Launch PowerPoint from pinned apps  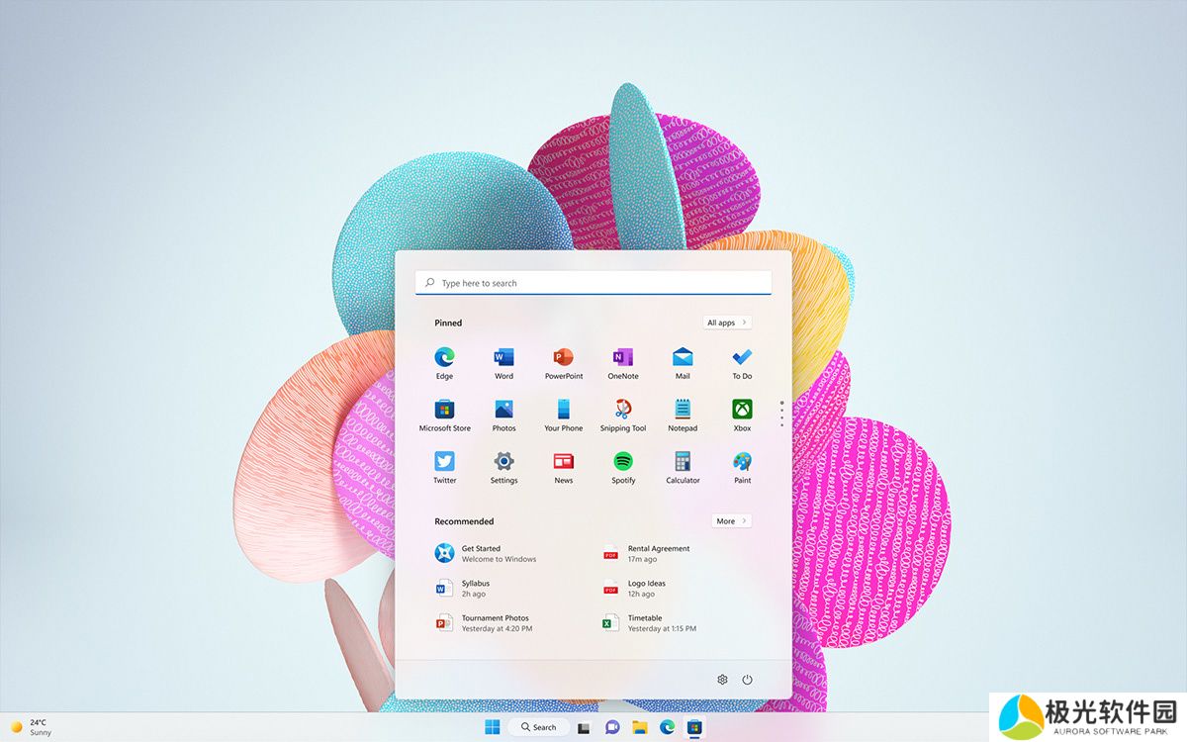[563, 358]
